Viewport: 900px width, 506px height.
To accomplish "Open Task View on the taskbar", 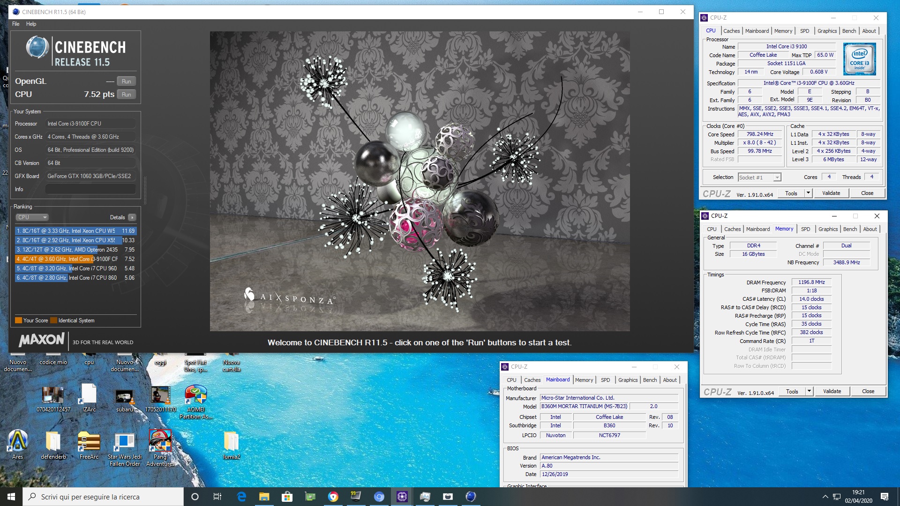I will (x=217, y=497).
